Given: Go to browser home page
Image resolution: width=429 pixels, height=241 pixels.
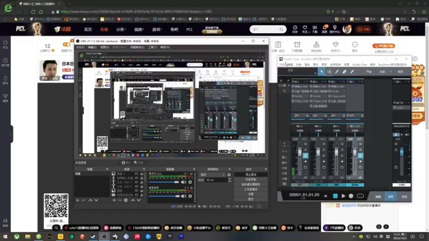Looking at the screenshot, I should pos(41,12).
